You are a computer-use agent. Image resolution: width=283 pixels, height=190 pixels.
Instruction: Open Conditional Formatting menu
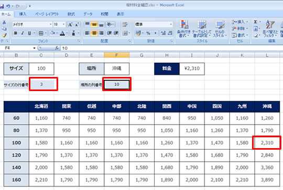183,29
